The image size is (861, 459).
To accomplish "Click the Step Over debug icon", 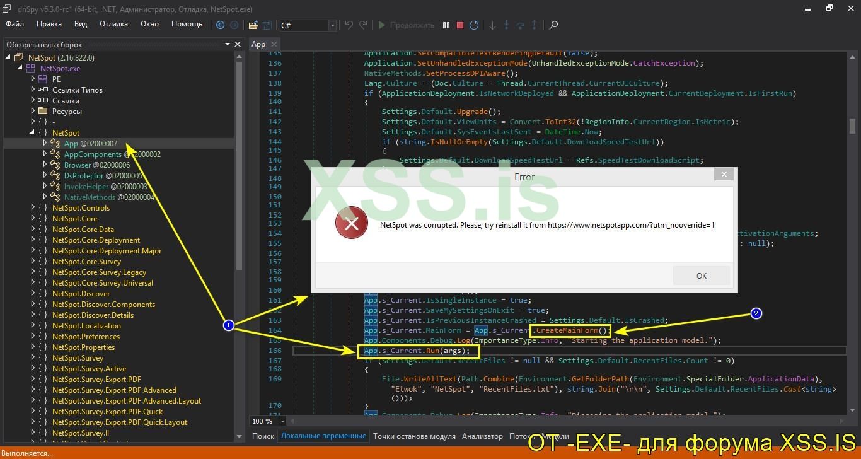I will pos(521,25).
